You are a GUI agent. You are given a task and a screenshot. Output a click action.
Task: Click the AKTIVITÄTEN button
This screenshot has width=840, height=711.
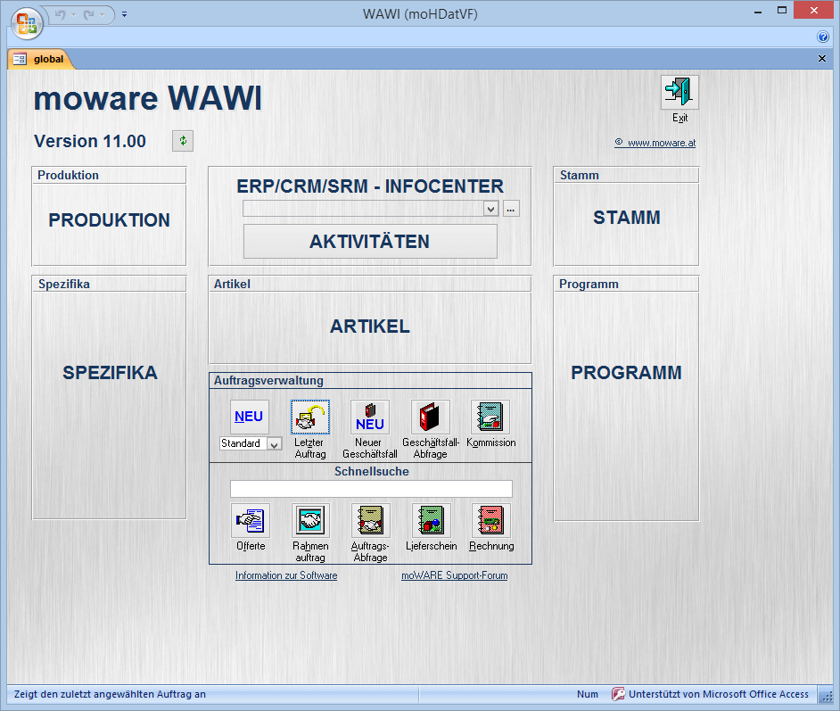(x=370, y=242)
